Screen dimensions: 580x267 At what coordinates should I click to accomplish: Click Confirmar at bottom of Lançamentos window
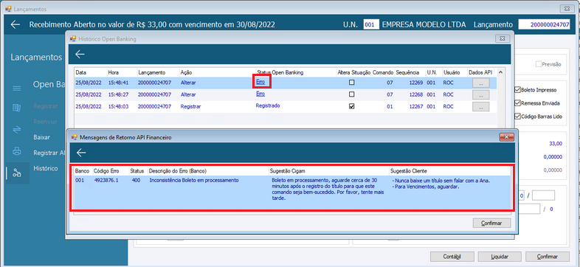(547, 257)
